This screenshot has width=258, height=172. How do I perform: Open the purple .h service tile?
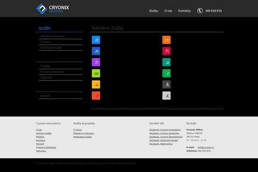click(96, 62)
